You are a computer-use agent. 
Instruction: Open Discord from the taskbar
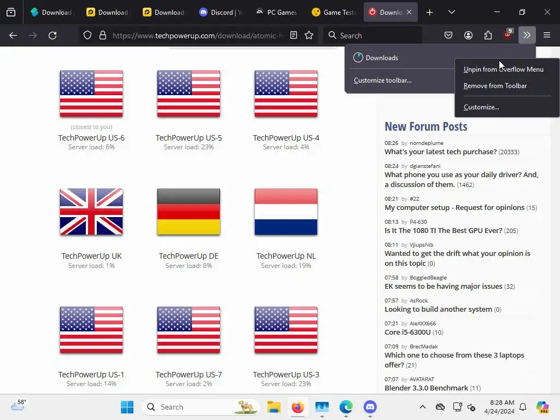coord(370,407)
